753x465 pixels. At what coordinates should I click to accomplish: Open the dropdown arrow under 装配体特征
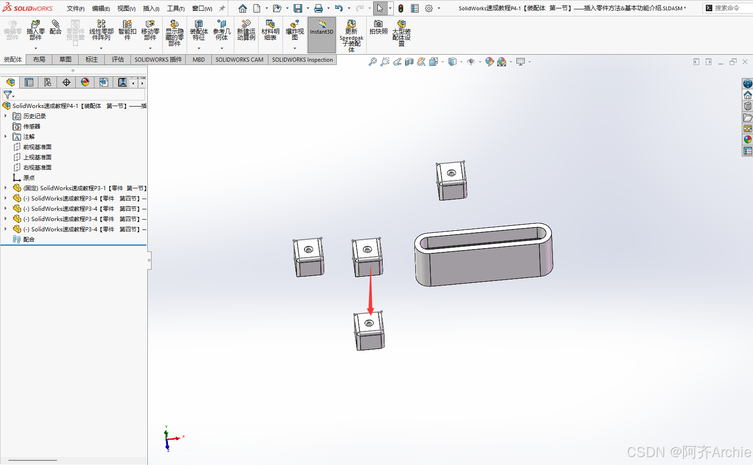click(199, 48)
